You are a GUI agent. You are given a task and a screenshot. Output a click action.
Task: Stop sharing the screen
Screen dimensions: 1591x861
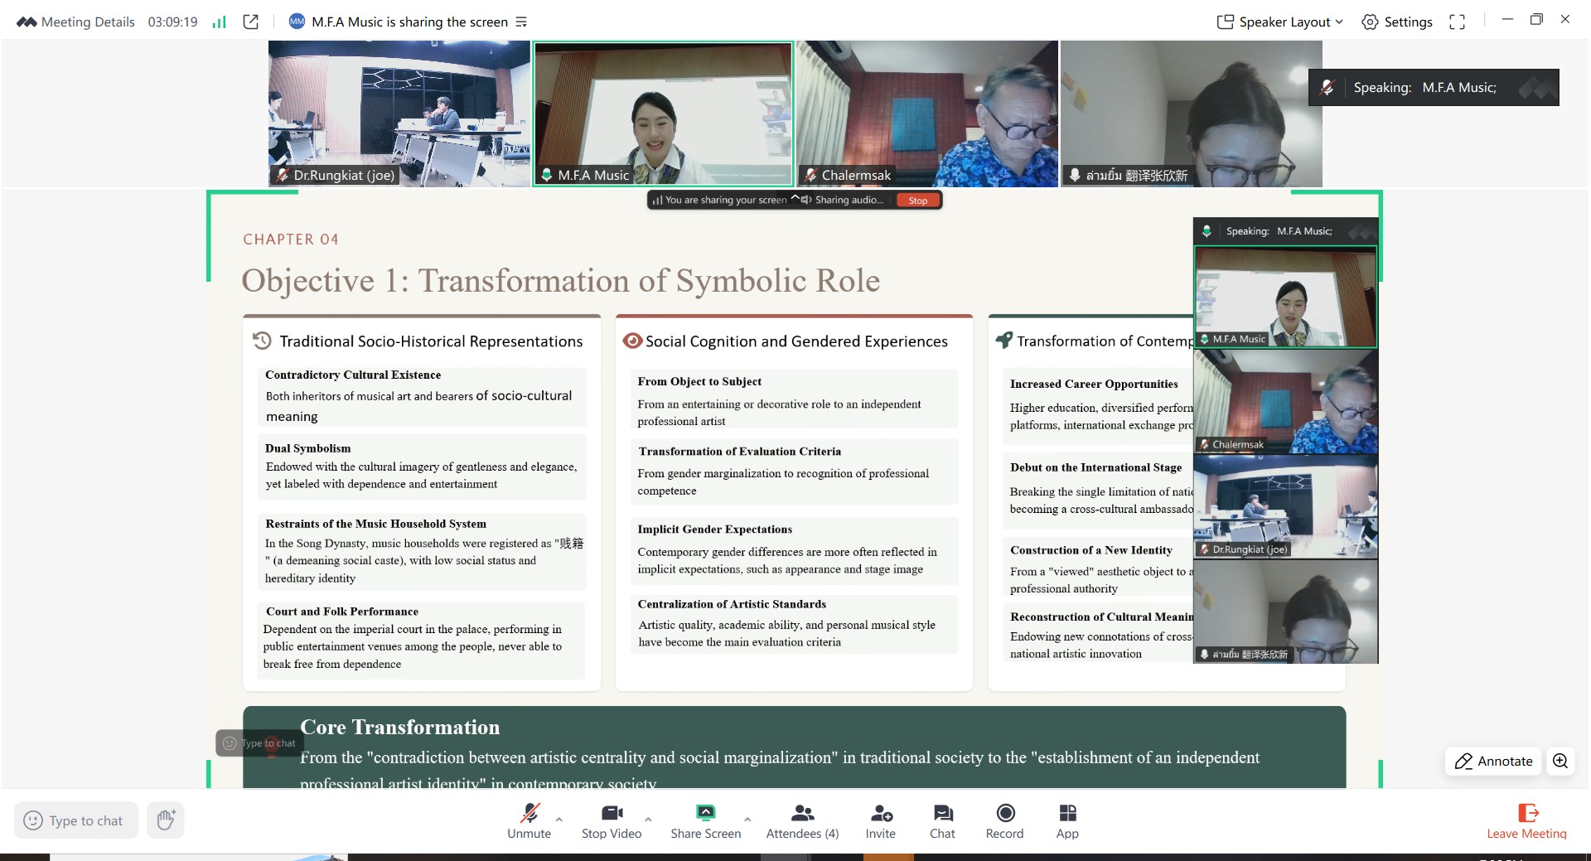tap(917, 201)
